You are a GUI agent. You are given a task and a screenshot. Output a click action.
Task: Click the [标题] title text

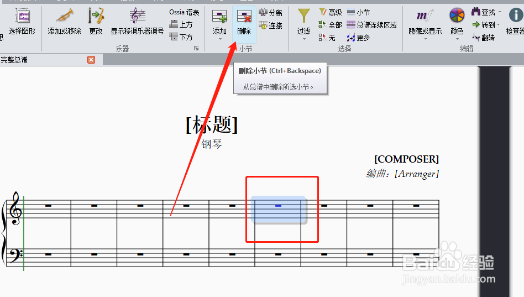[212, 125]
